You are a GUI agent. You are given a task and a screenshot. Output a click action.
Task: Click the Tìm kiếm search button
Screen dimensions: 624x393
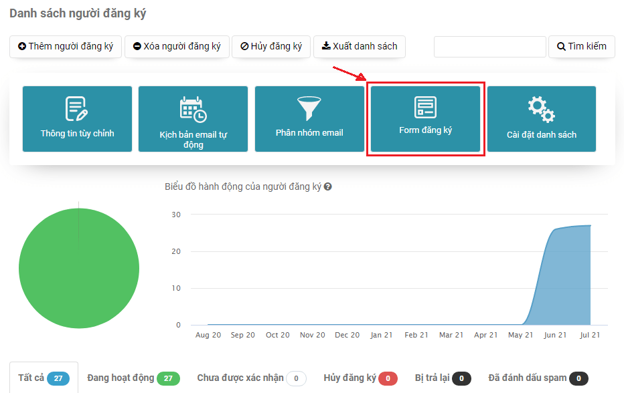(x=581, y=47)
